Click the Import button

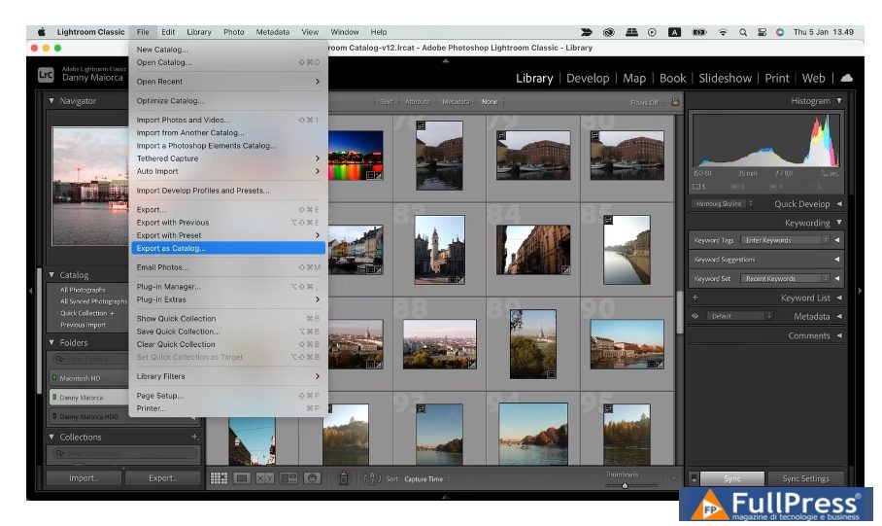pos(84,478)
